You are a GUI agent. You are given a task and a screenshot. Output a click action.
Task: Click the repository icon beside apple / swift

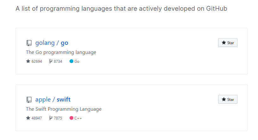[29, 100]
